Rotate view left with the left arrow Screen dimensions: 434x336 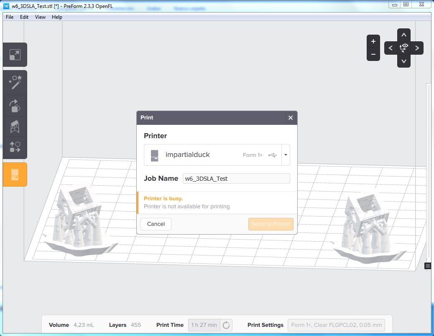tap(391, 48)
